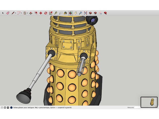The height and width of the screenshot is (119, 159).
Task: Select the arrow Select tool
Action: [x=3, y=13]
